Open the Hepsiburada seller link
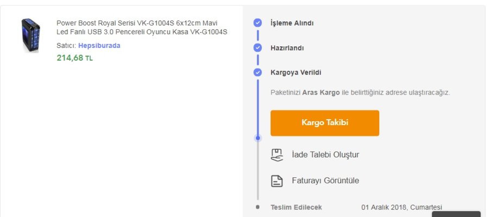The image size is (489, 217). pos(99,46)
